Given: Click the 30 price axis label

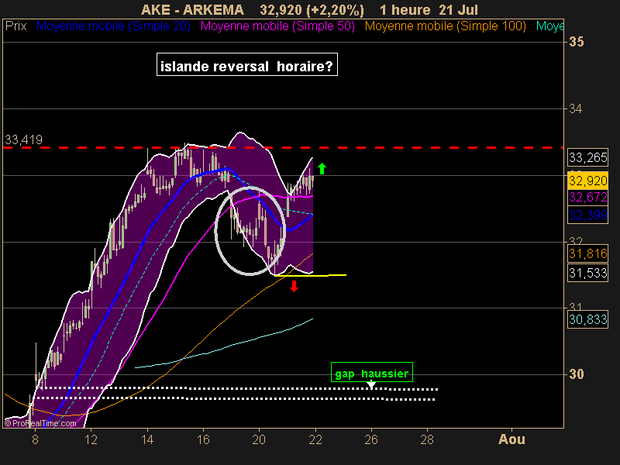Looking at the screenshot, I should pyautogui.click(x=576, y=374).
